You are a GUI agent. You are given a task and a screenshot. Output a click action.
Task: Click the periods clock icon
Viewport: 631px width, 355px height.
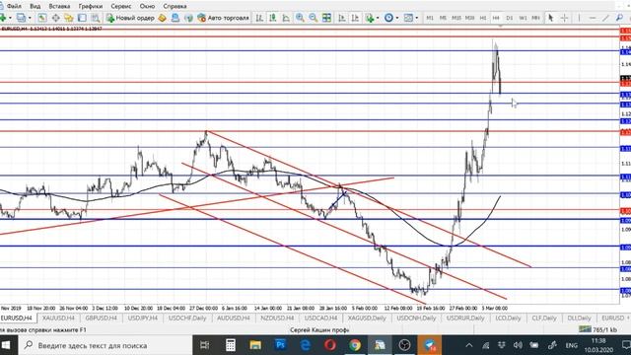tap(388, 18)
